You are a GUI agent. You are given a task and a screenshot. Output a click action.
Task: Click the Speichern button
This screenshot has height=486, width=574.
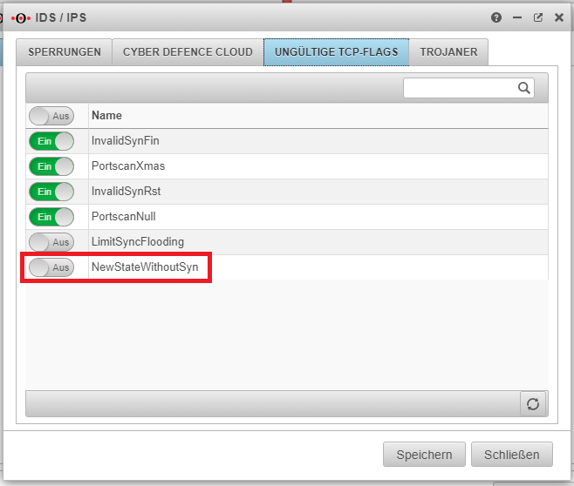(424, 454)
